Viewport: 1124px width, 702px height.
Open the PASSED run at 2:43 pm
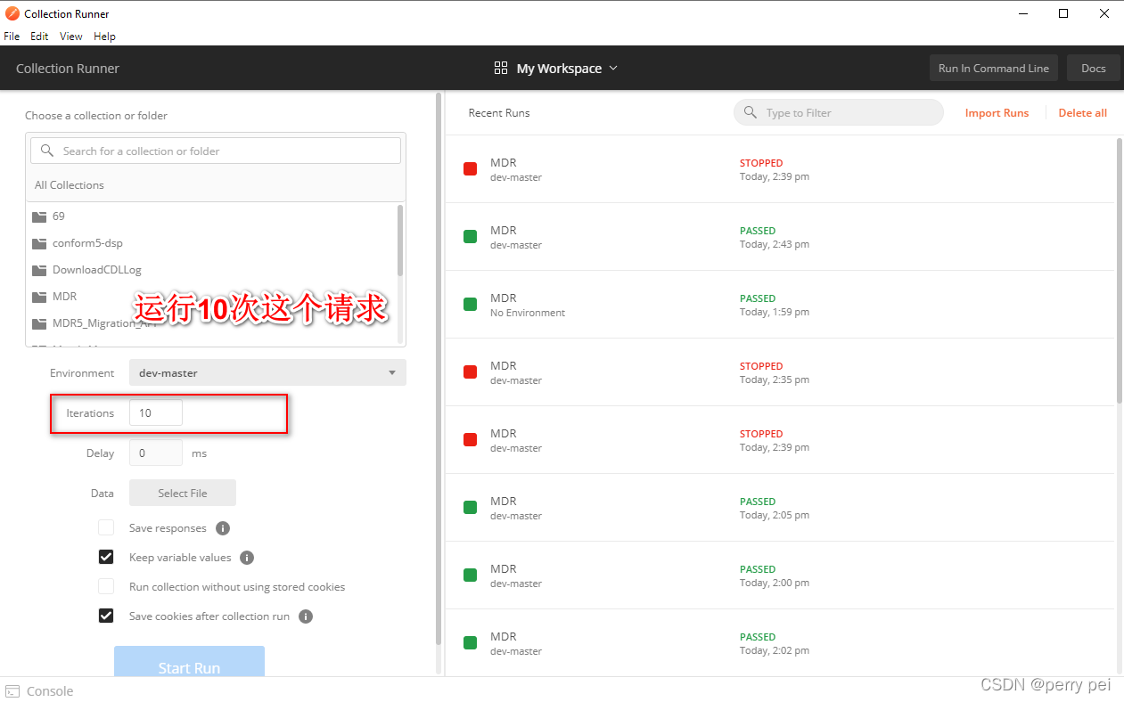point(780,237)
